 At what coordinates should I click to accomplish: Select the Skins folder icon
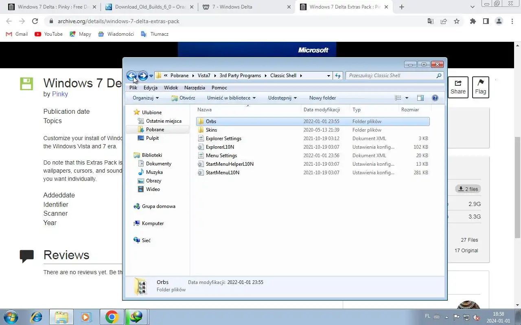[x=201, y=130]
